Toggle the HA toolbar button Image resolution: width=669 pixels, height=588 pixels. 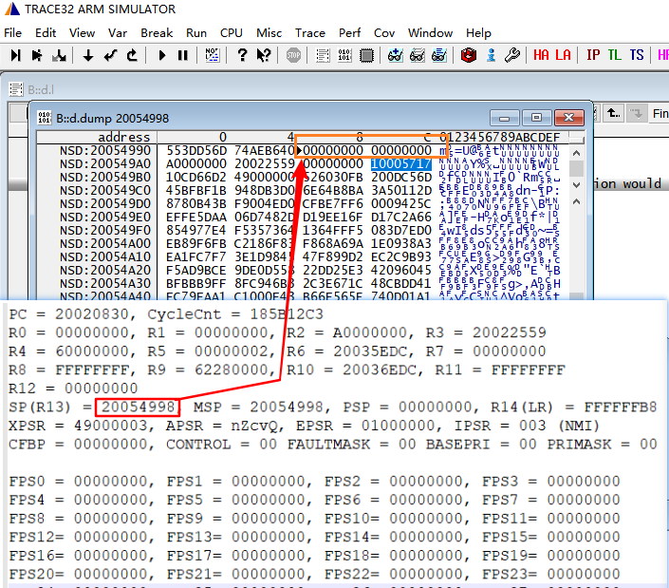point(541,55)
